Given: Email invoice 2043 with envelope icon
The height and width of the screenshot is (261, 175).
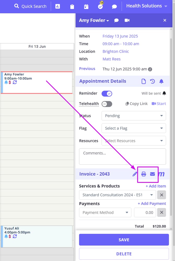Looking at the screenshot, I should click(x=153, y=174).
